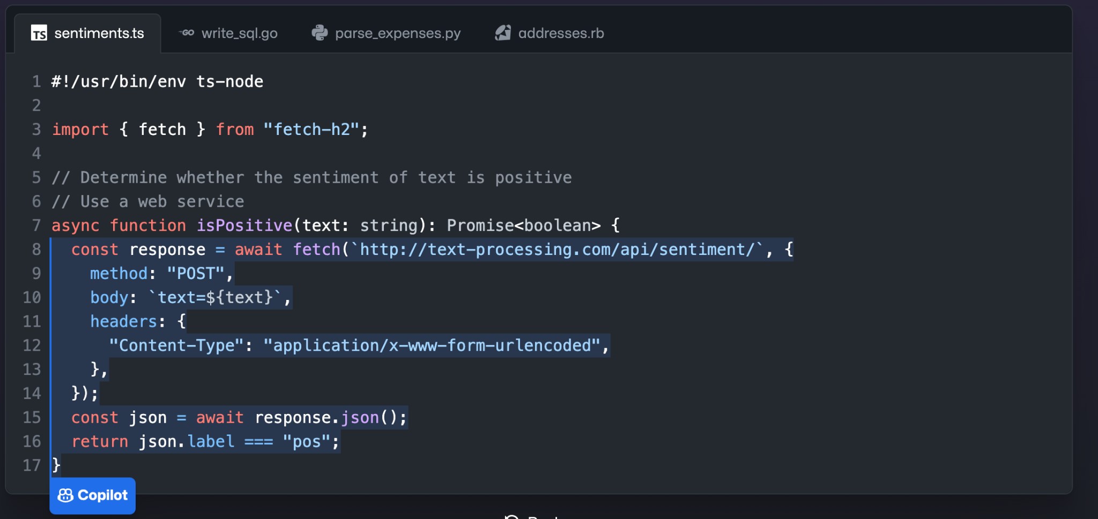Click the text-processing.com URL string

point(558,250)
